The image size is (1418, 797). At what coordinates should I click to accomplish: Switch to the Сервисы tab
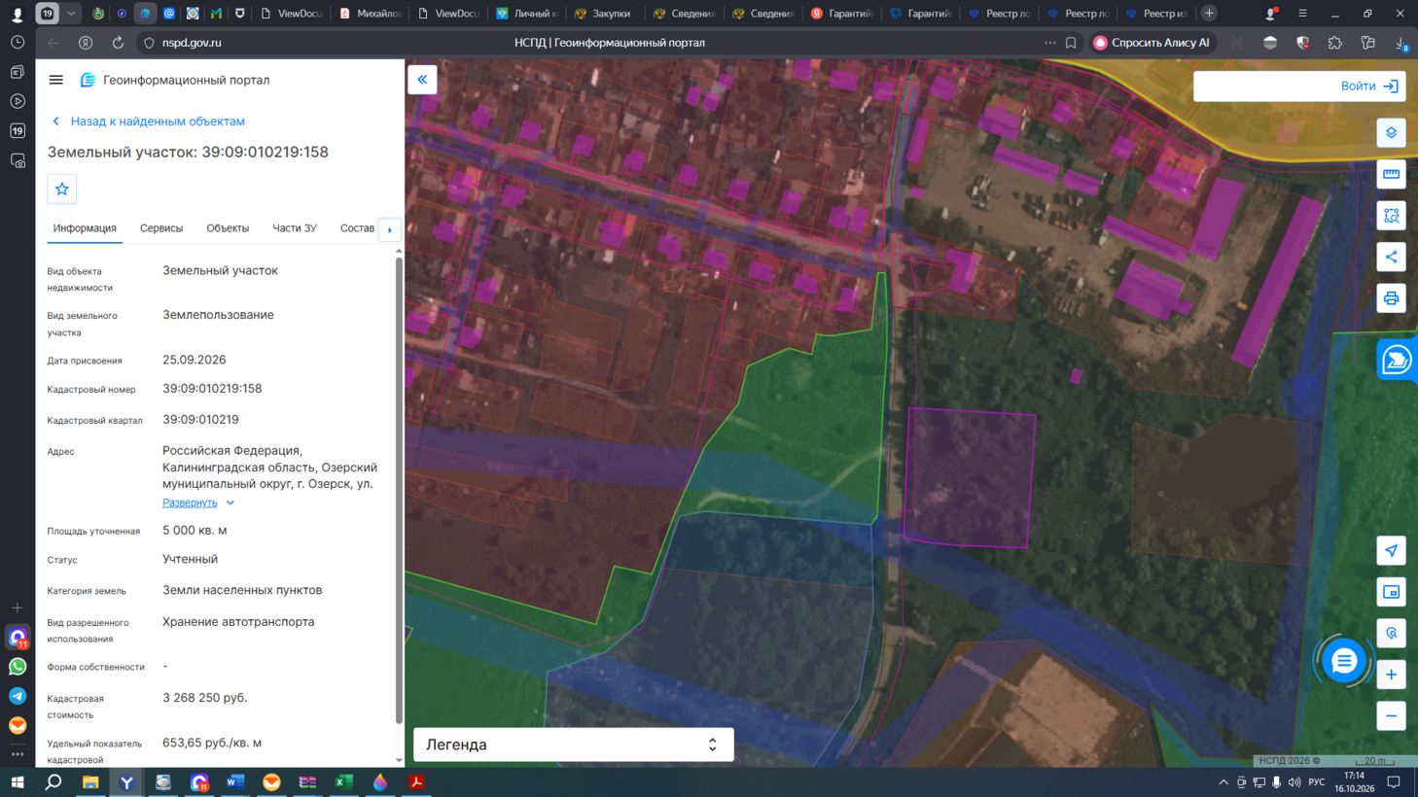coord(161,228)
